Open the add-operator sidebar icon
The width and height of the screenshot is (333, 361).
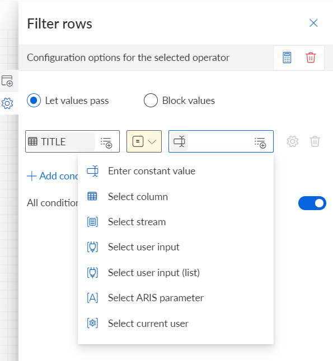click(7, 81)
